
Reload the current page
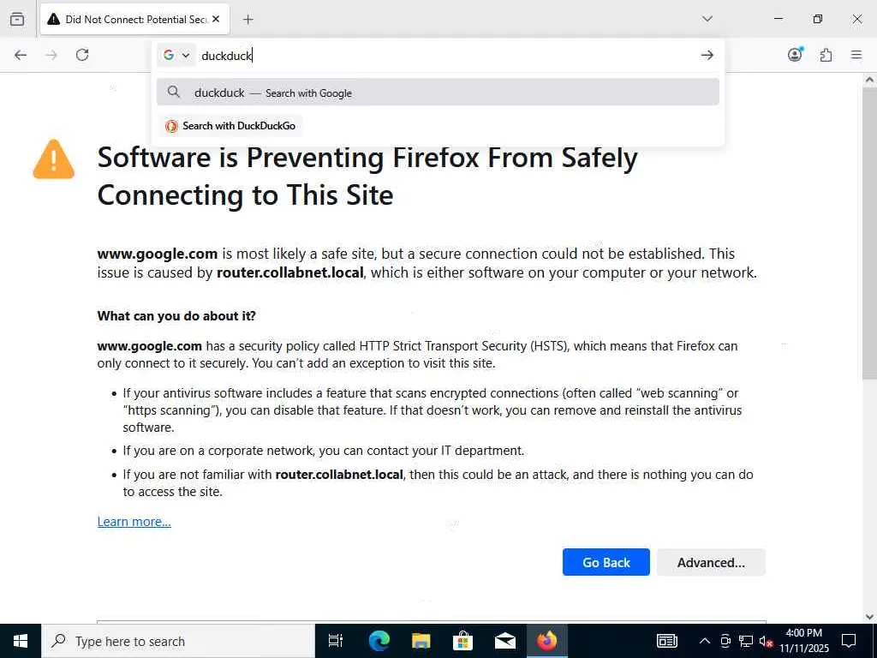pos(82,55)
